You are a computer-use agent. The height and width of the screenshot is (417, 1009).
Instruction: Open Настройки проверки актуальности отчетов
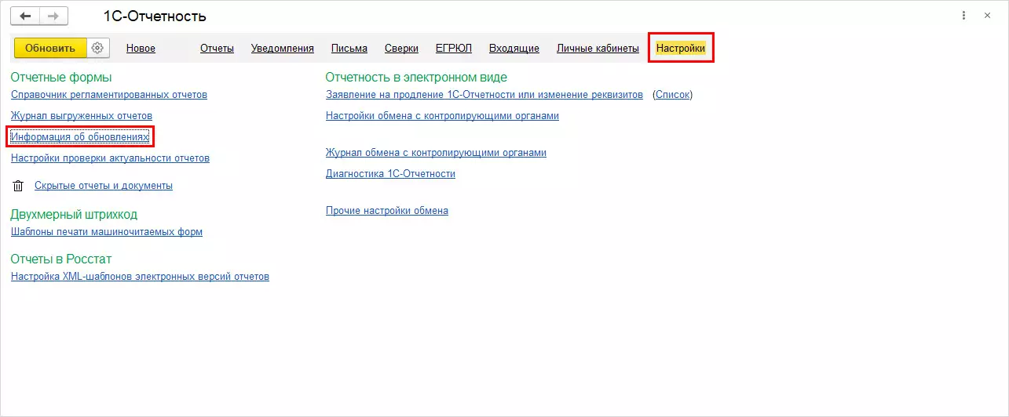[x=110, y=158]
